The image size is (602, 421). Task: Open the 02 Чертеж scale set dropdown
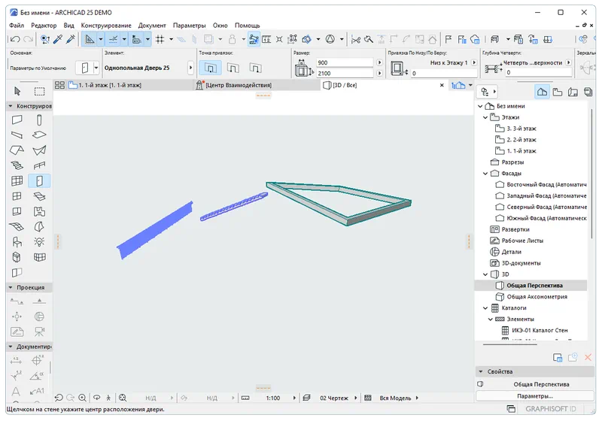354,397
